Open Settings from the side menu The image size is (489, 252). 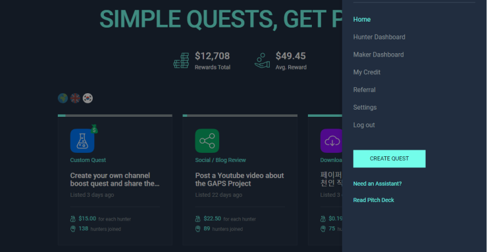point(365,108)
